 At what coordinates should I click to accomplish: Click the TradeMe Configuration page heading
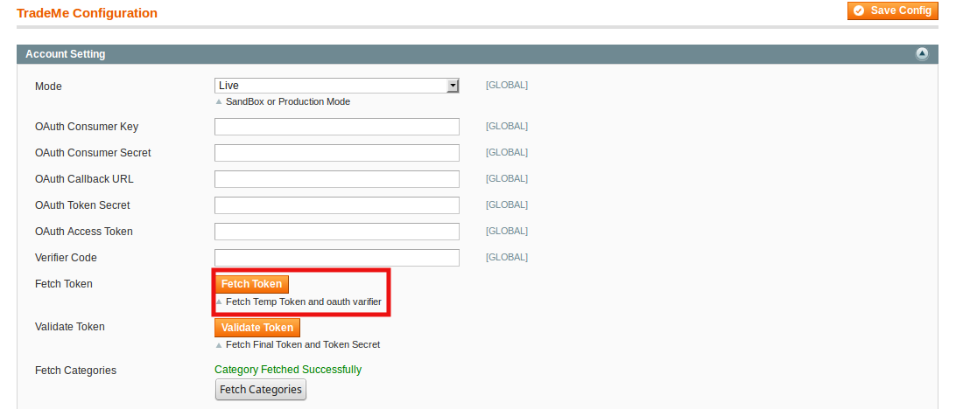pyautogui.click(x=88, y=13)
